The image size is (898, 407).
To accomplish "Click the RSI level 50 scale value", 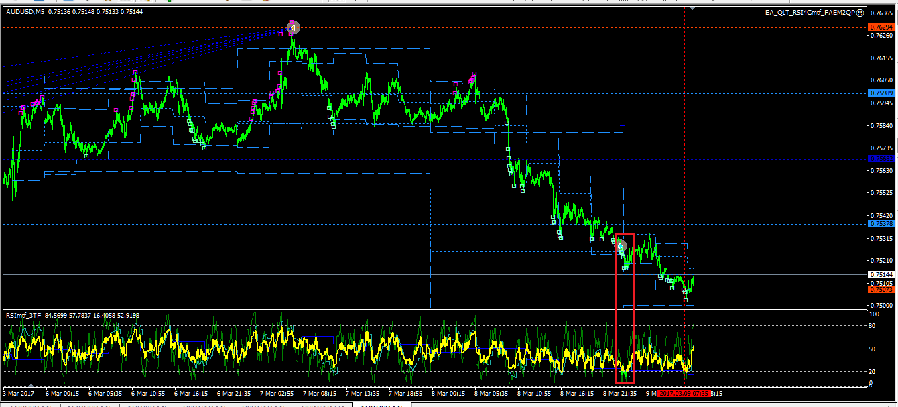I will (873, 349).
